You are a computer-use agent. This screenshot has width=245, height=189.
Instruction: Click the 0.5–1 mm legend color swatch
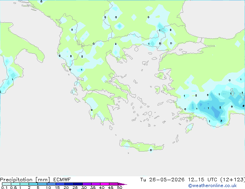click(x=15, y=184)
